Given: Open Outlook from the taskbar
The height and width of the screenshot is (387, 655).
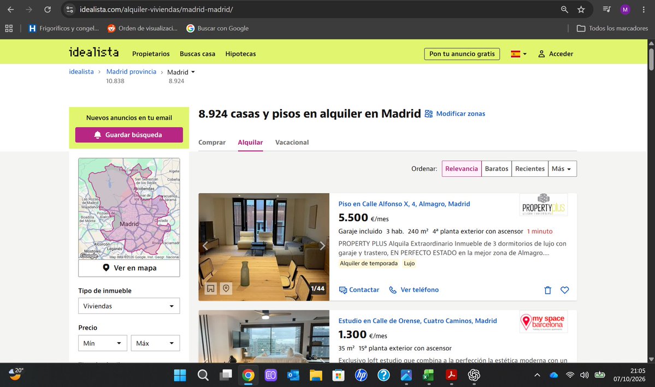Looking at the screenshot, I should [x=293, y=376].
